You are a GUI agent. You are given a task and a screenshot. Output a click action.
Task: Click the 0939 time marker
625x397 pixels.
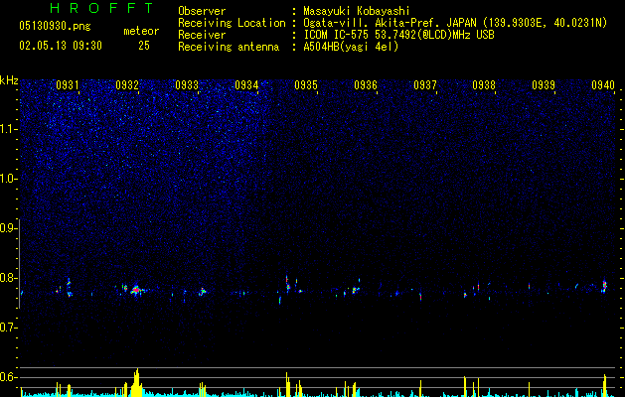pyautogui.click(x=544, y=84)
